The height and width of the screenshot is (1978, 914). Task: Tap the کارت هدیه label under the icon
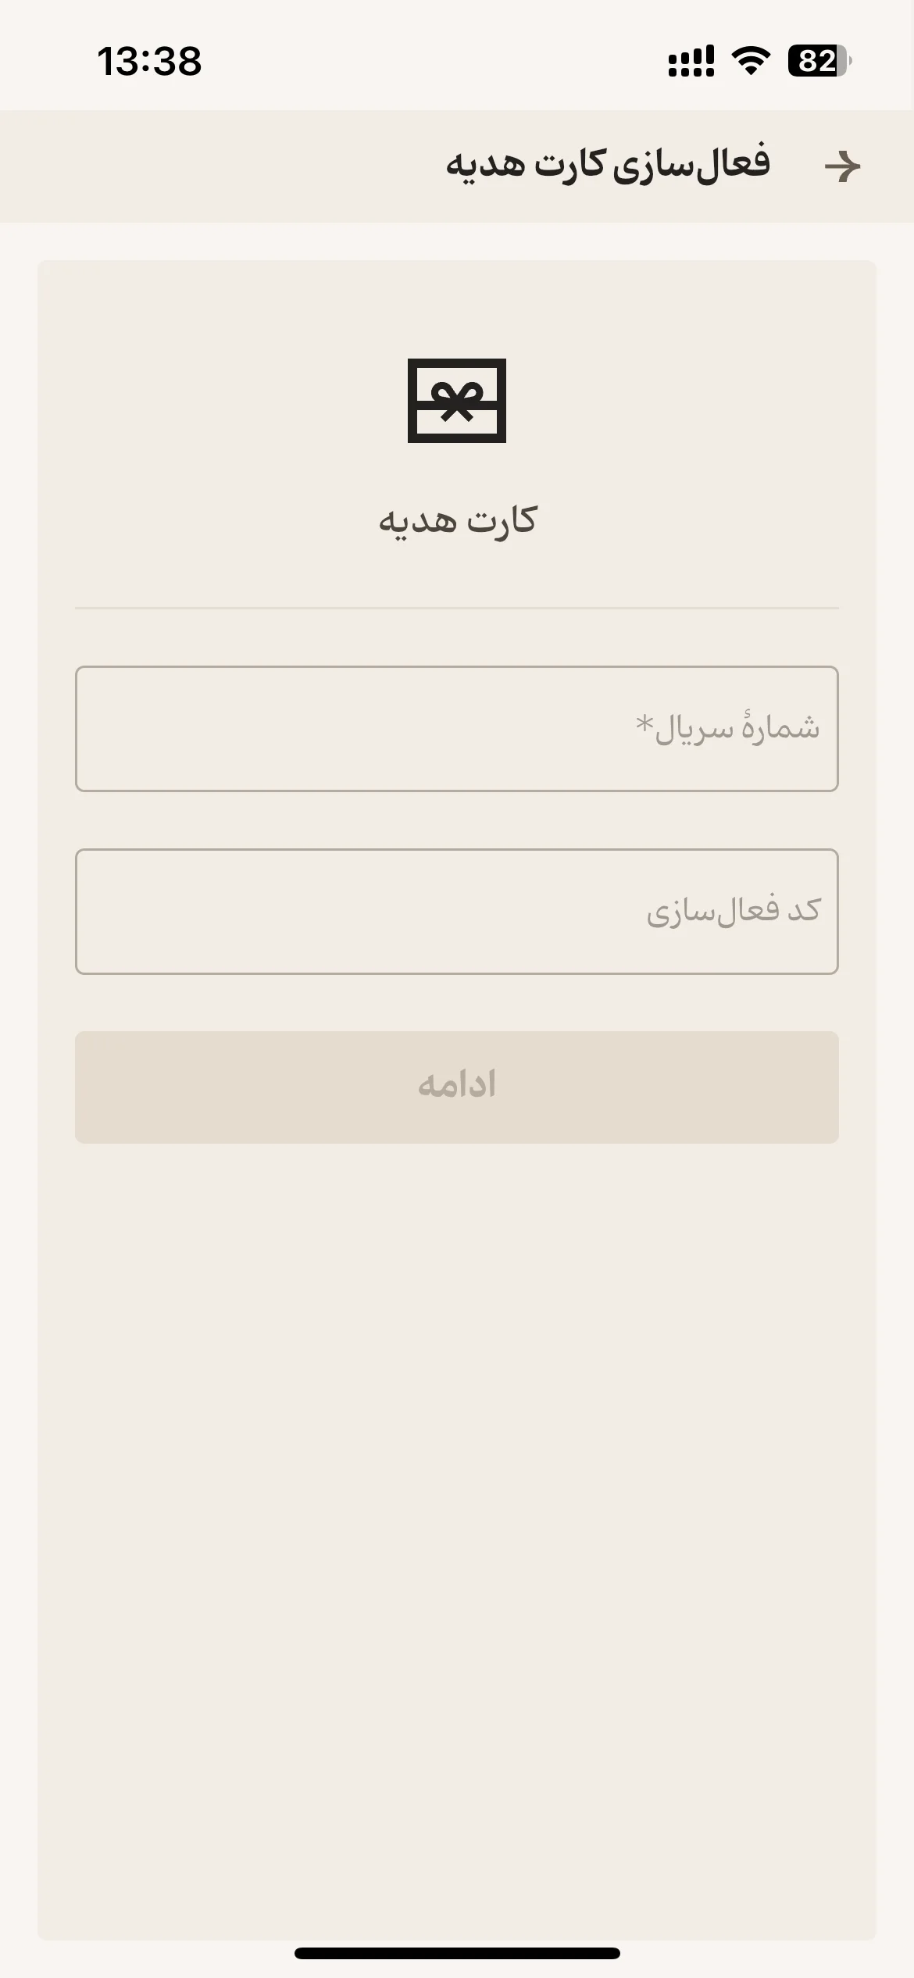[x=458, y=520]
